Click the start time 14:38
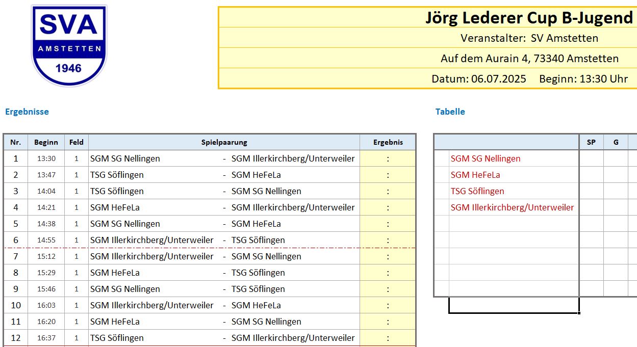Screen dimensions: 637x347 click(46, 224)
